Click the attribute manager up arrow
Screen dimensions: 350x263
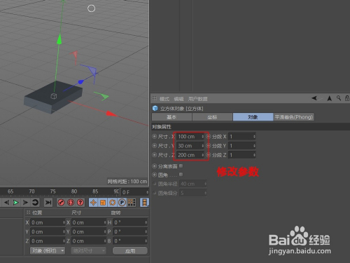point(330,98)
